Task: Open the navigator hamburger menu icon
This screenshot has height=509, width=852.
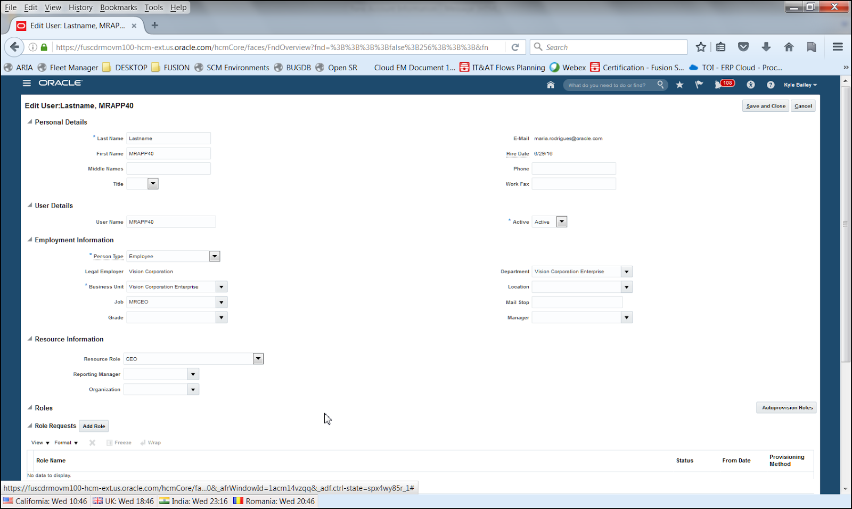Action: (26, 83)
